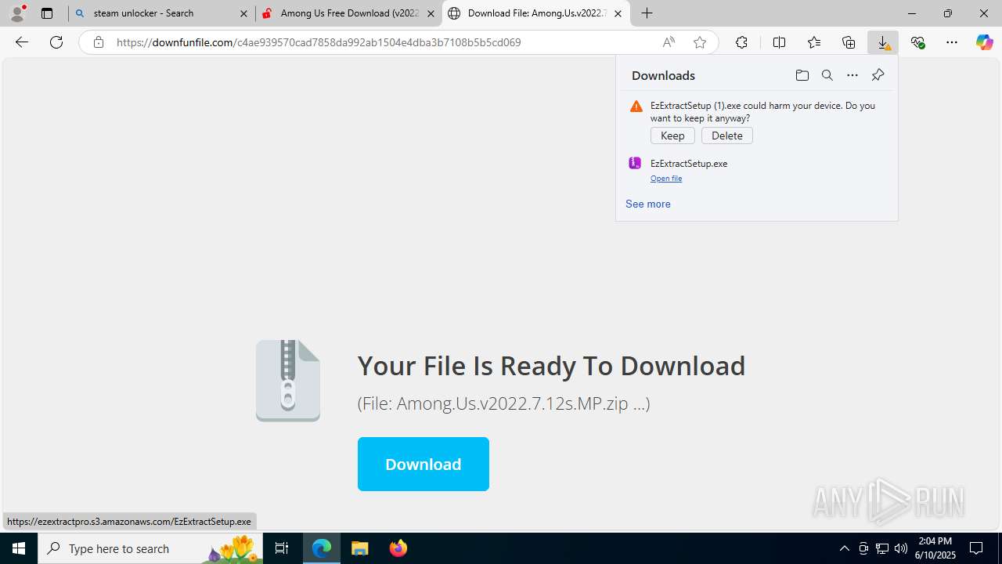This screenshot has height=564, width=1002.
Task: Click the browser profile avatar icon
Action: tap(17, 13)
